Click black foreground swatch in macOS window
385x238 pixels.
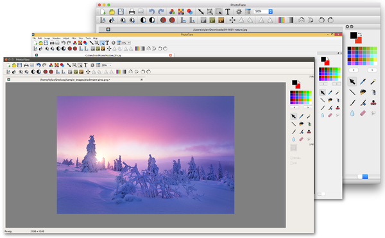click(354, 35)
